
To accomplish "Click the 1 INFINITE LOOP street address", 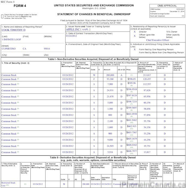I will click(x=11, y=39).
